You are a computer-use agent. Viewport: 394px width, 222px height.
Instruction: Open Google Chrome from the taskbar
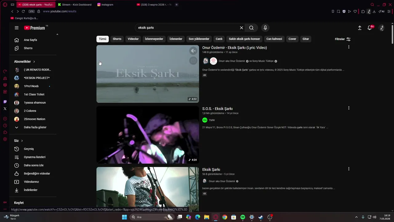(x=225, y=217)
